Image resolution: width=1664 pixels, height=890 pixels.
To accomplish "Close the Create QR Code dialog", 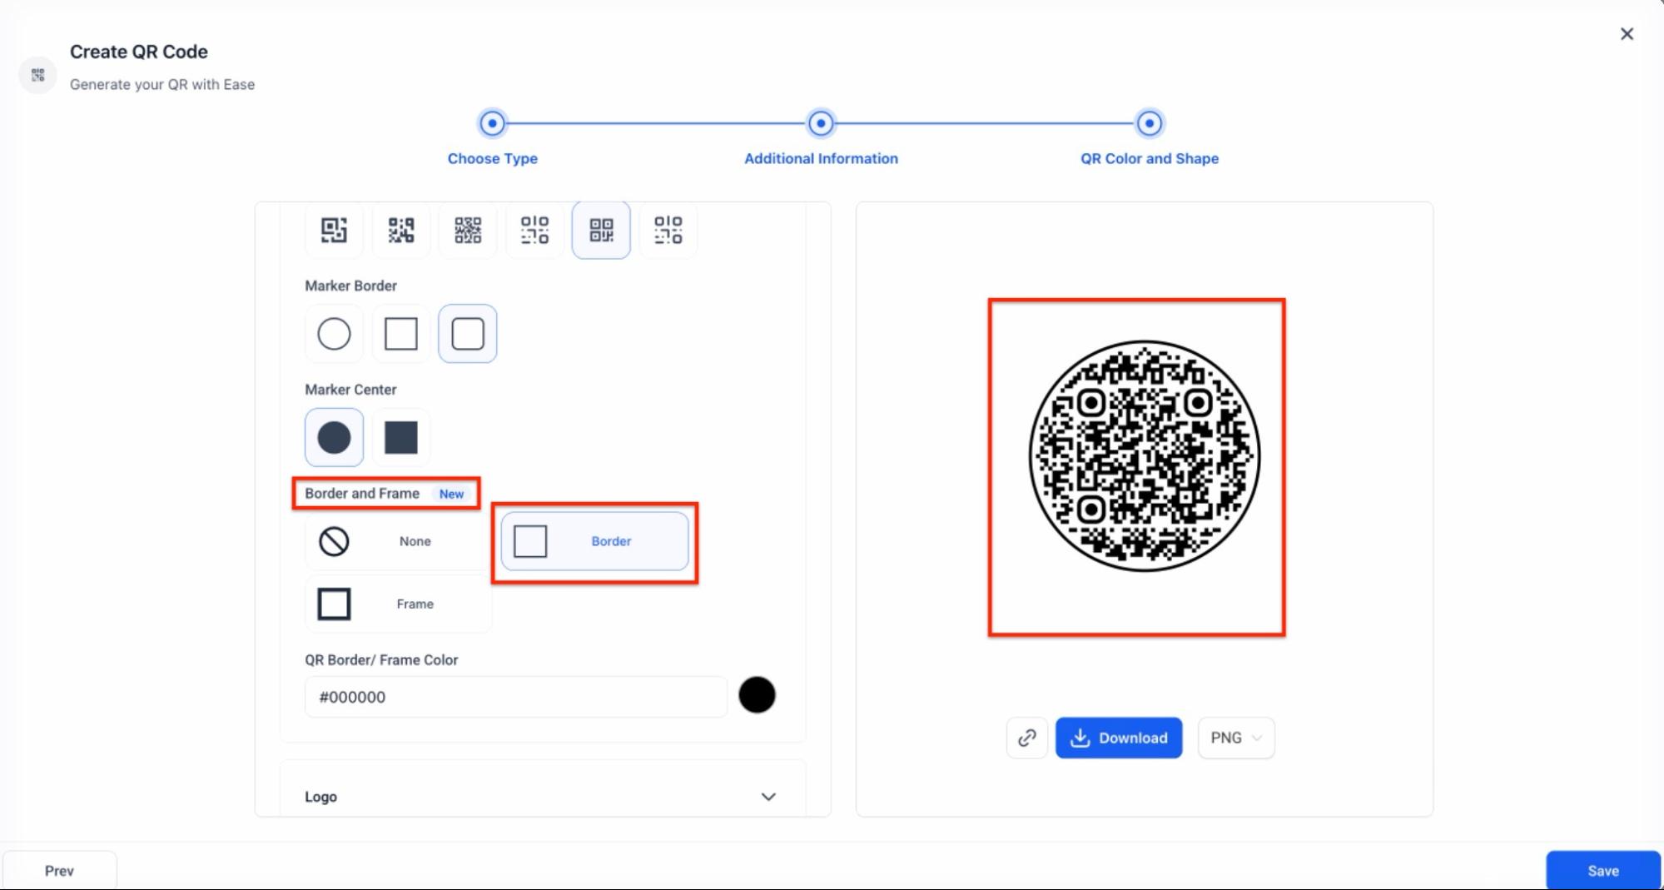I will 1627,34.
